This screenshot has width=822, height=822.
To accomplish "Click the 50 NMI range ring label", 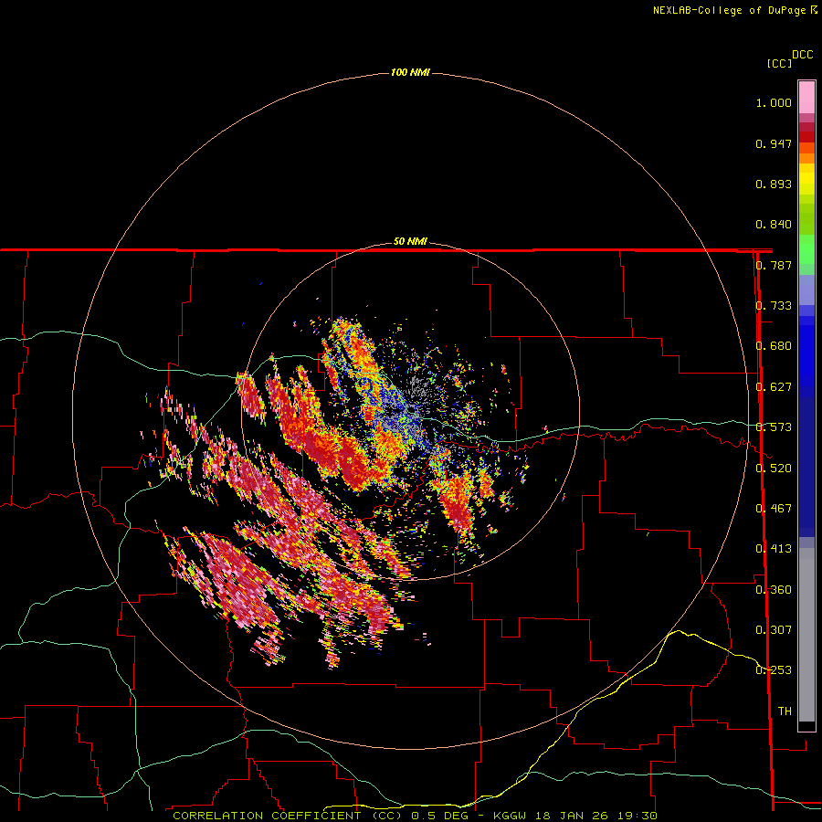I will (410, 241).
